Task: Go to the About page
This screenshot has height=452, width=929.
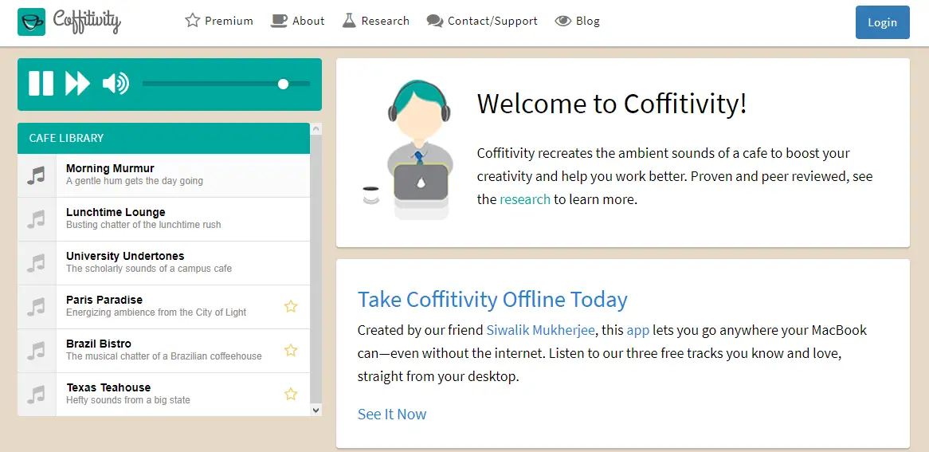Action: pos(298,21)
